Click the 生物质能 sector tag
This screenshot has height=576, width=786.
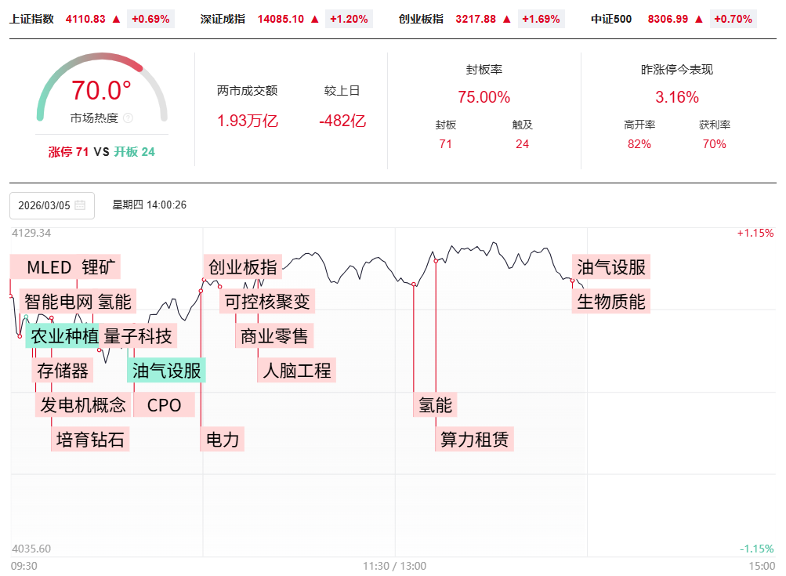click(611, 301)
